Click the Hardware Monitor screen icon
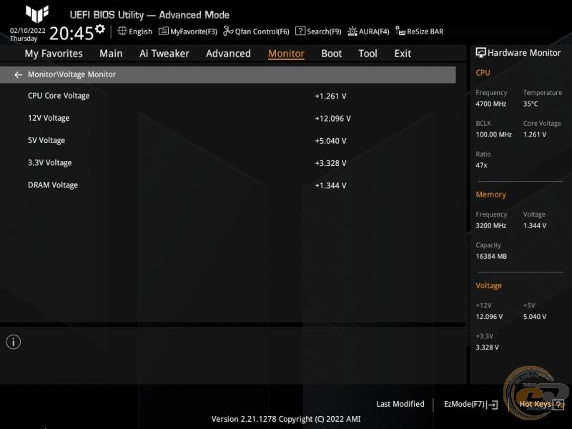 [480, 53]
